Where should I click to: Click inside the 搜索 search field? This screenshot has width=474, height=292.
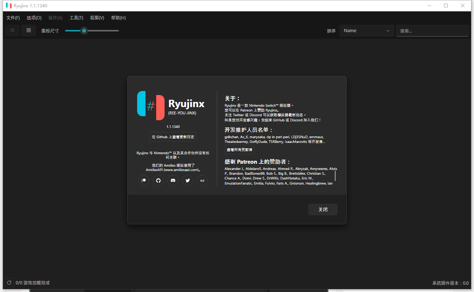[433, 31]
